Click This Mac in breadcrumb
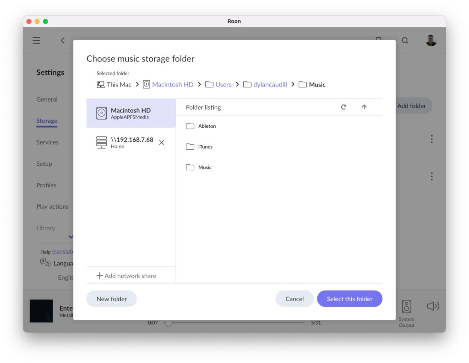Image resolution: width=469 pixels, height=363 pixels. pyautogui.click(x=114, y=85)
